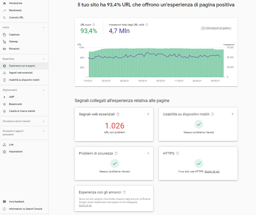Open the Rimozioni page
This screenshot has height=215, width=256.
[24, 49]
